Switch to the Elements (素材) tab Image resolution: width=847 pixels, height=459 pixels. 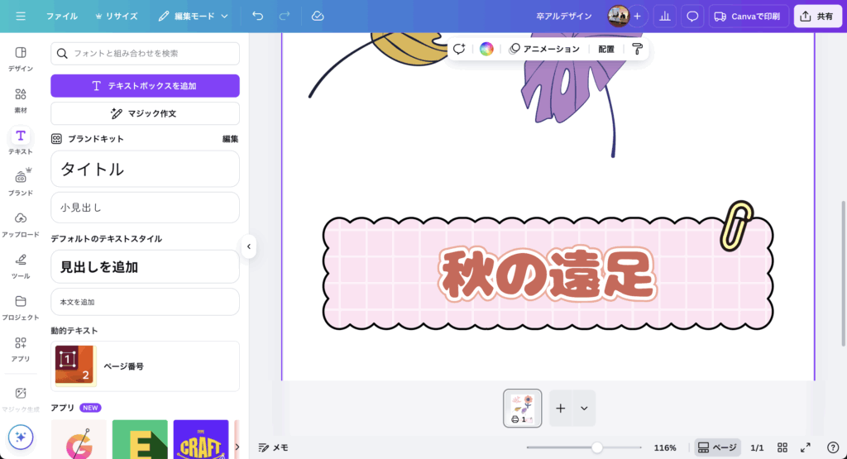click(21, 99)
